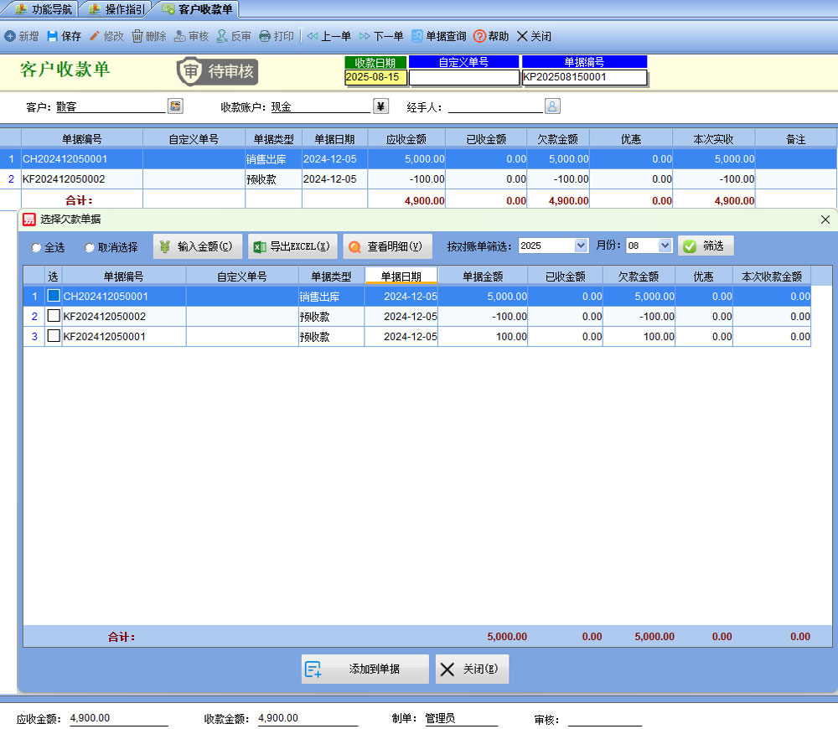Click the 保存 (Save) toolbar icon

(x=53, y=37)
